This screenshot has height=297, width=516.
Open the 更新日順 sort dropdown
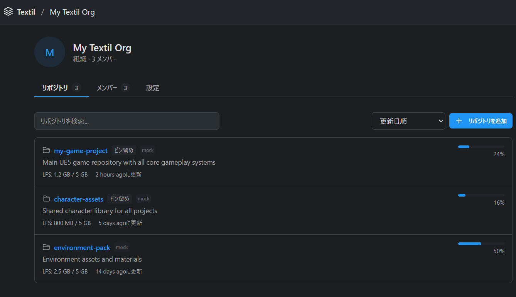tap(408, 121)
